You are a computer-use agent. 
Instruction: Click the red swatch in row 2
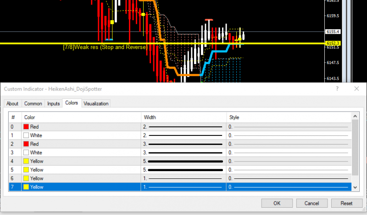coord(26,144)
